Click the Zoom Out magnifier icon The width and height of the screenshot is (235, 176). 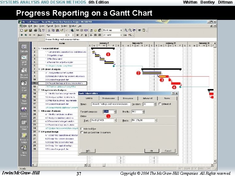pos(130,30)
